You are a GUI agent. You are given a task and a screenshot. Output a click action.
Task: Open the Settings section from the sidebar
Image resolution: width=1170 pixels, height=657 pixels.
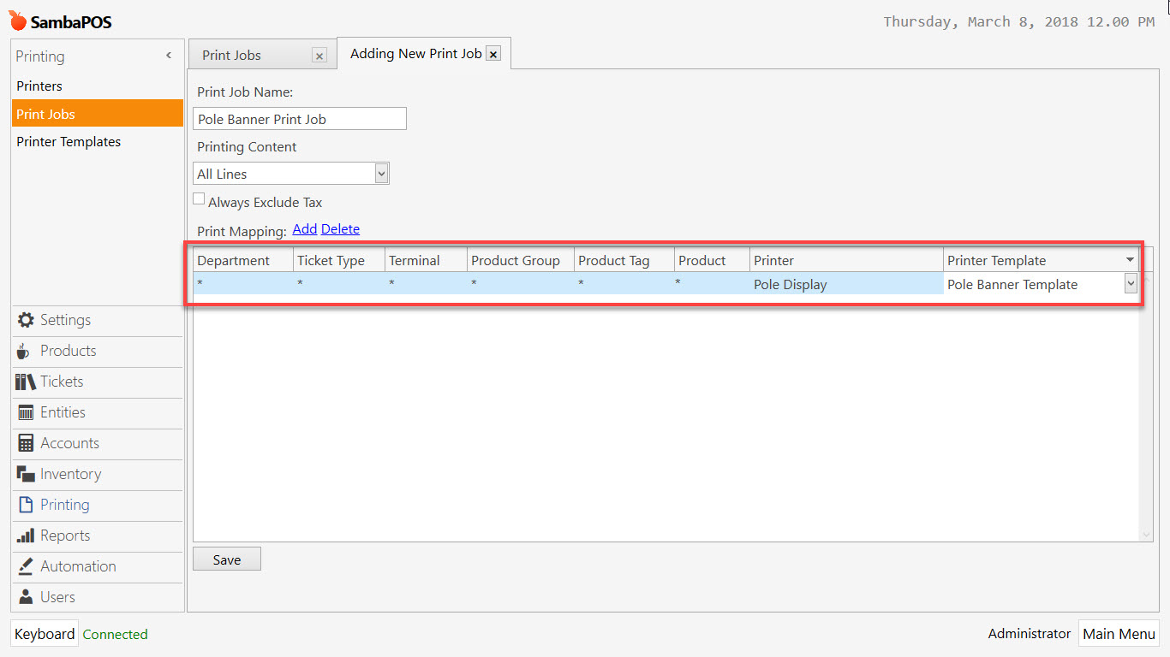click(64, 320)
